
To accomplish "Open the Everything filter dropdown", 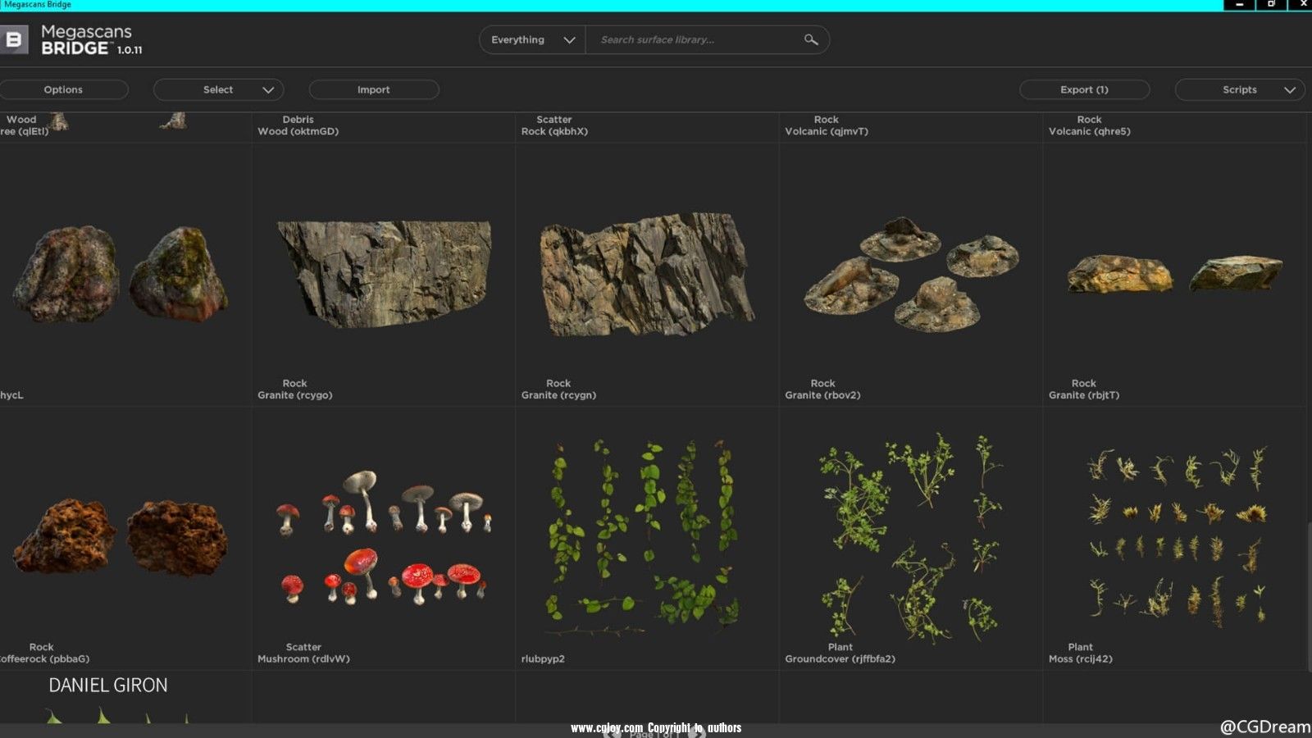I will pyautogui.click(x=532, y=39).
